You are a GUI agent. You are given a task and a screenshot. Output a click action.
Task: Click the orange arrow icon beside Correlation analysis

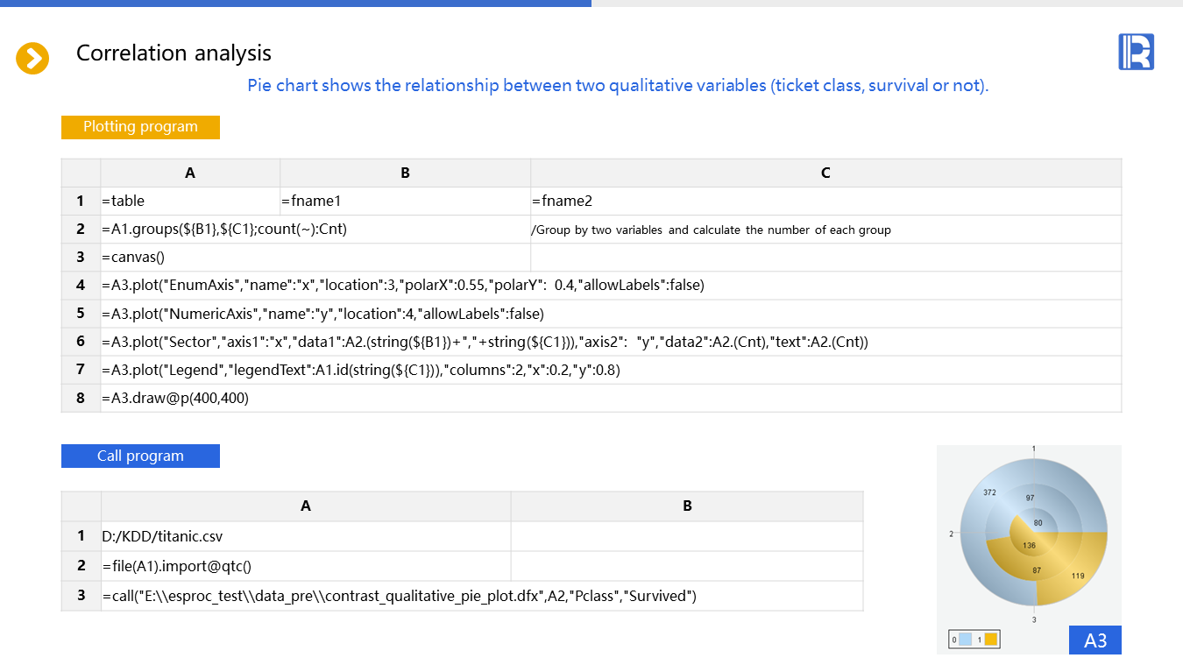coord(32,59)
